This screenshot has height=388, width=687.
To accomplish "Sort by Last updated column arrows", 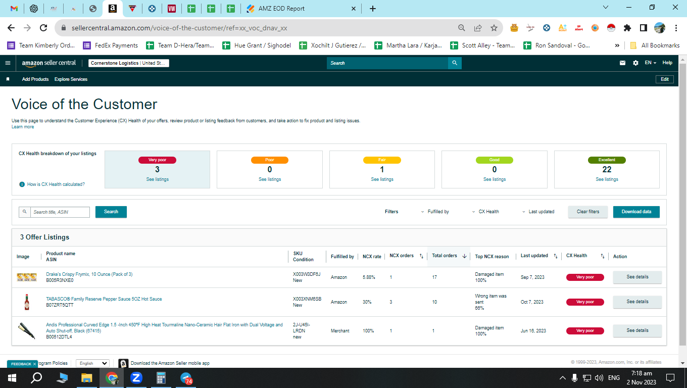I will pos(556,256).
